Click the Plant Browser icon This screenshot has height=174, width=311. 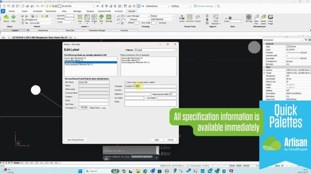(215, 19)
